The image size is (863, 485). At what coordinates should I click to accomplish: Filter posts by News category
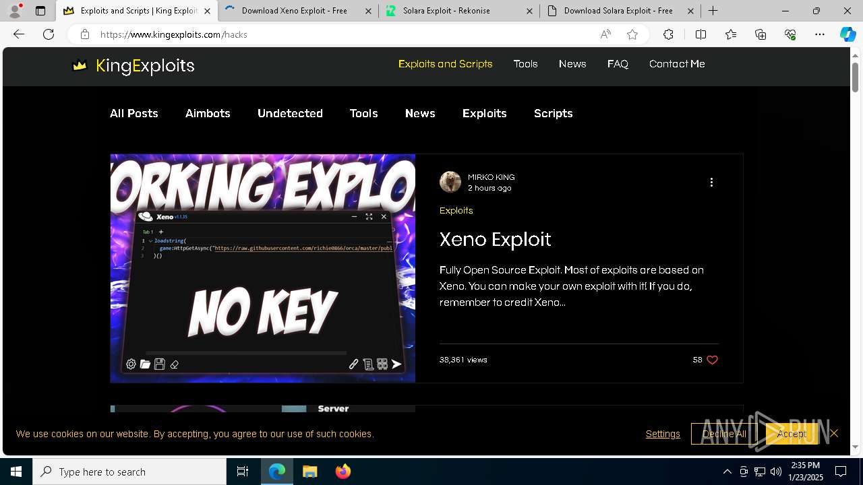click(420, 113)
